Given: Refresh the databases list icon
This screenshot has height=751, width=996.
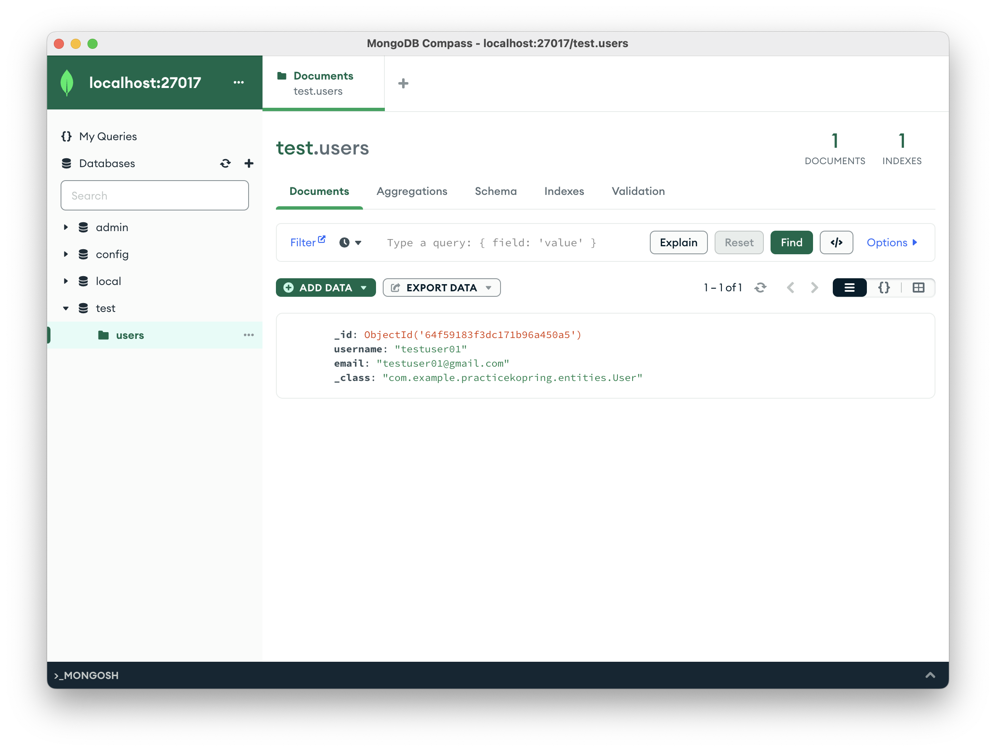Looking at the screenshot, I should pos(225,163).
